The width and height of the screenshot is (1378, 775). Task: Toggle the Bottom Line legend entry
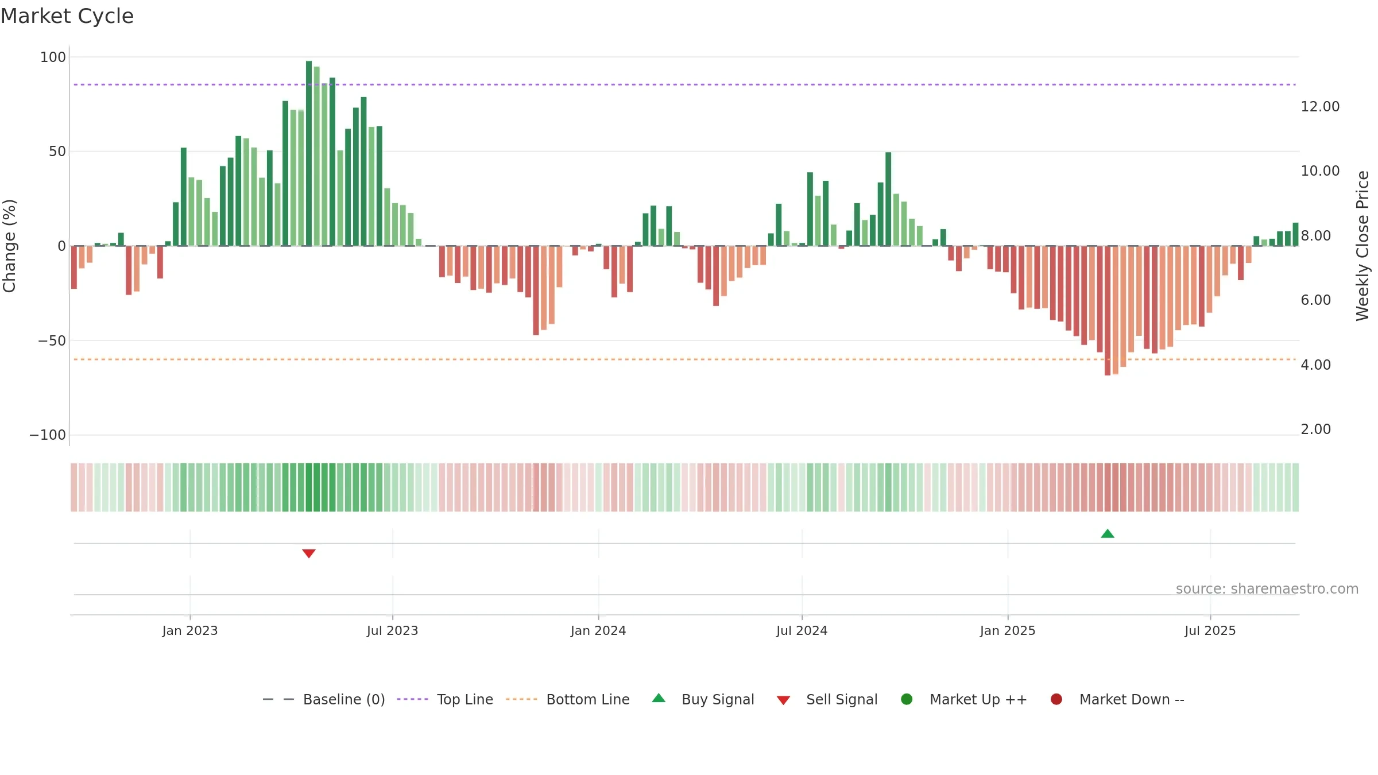pos(567,699)
